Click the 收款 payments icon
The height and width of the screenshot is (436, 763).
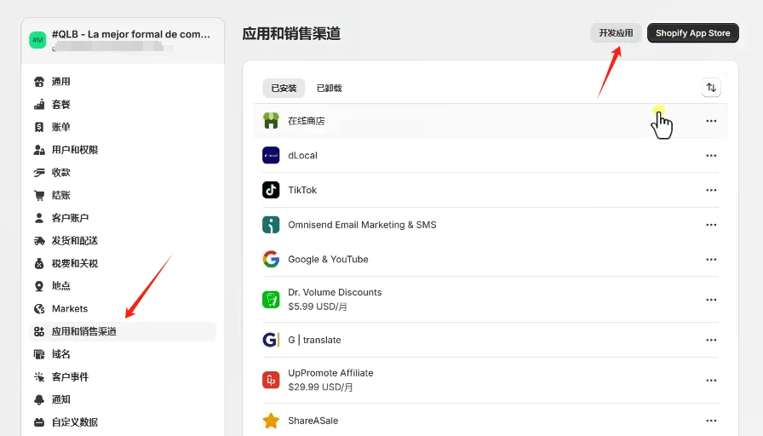click(39, 173)
